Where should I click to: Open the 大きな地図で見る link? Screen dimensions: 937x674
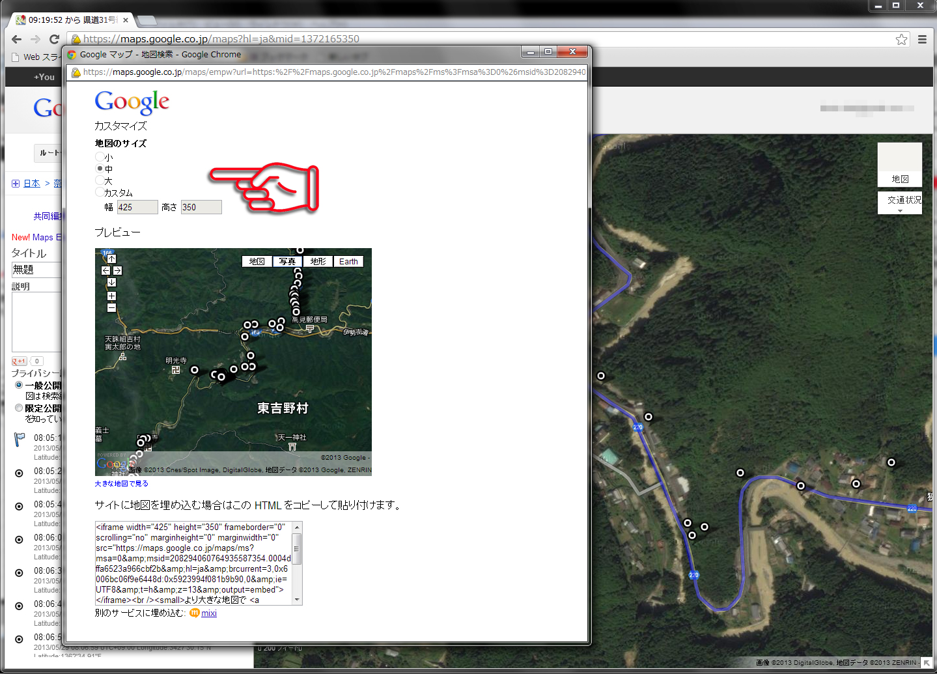(x=122, y=484)
